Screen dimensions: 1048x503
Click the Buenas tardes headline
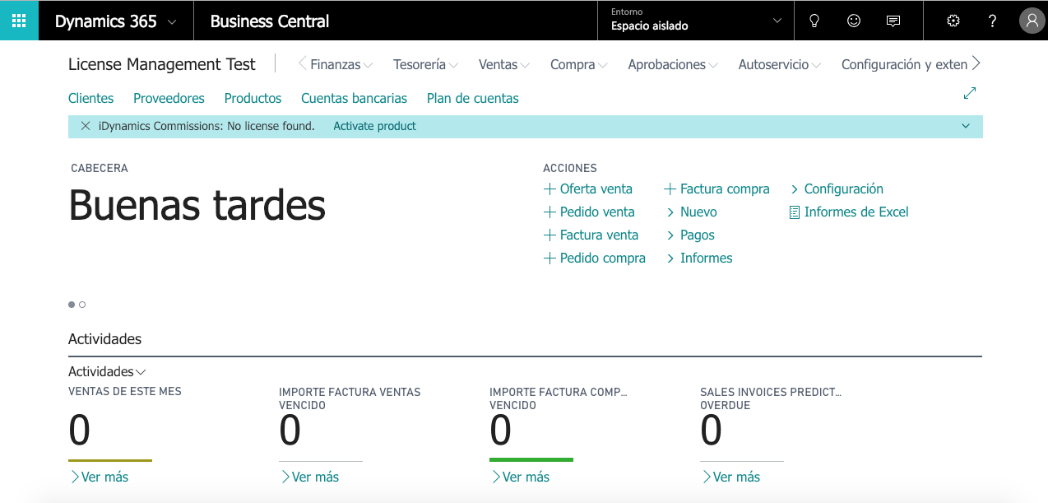pos(197,205)
